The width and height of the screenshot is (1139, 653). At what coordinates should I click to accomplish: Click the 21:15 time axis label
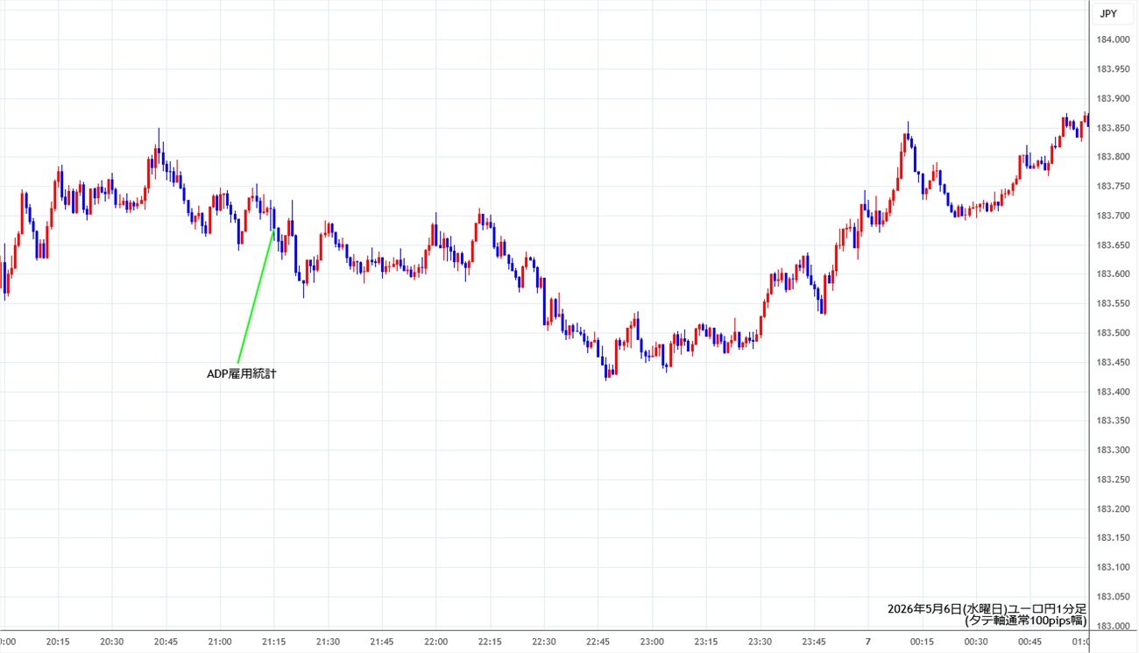[x=274, y=642]
